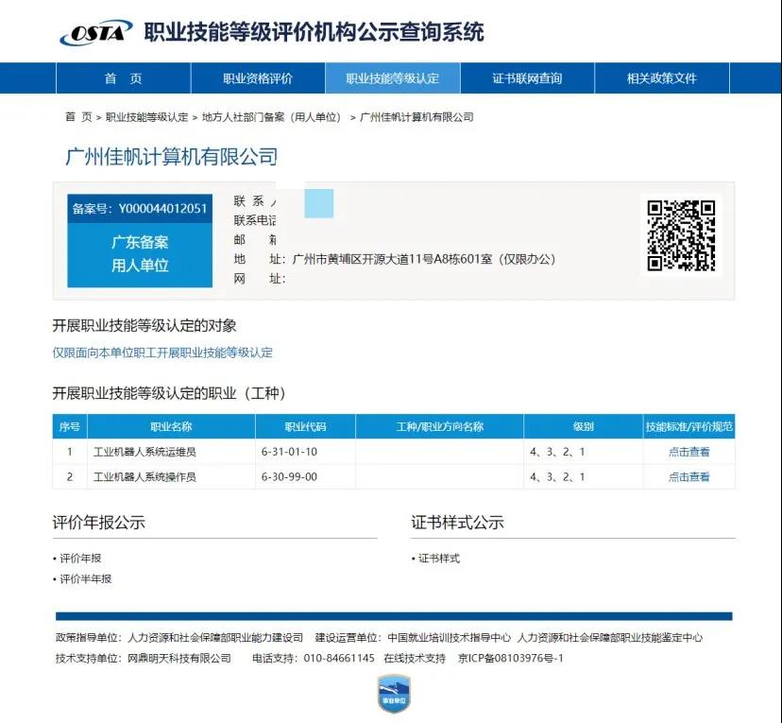
Task: Open 相关政策文件 navigation tab
Action: pyautogui.click(x=661, y=78)
